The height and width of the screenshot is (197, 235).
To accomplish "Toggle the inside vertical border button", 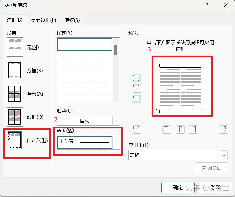I will tap(180, 129).
